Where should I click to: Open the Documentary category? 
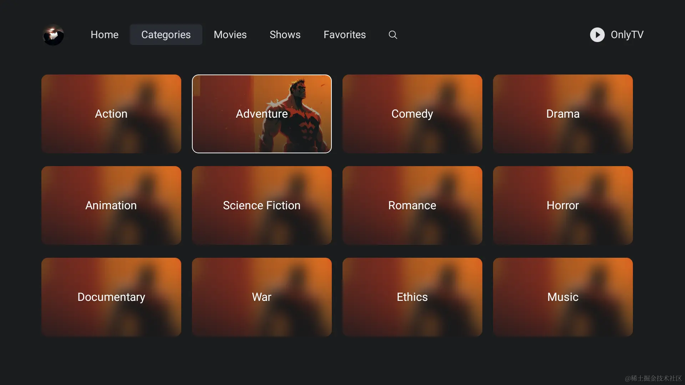pyautogui.click(x=111, y=297)
